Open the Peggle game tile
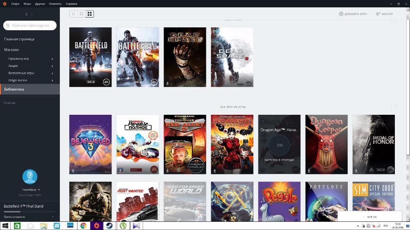The width and height of the screenshot is (410, 230). (x=279, y=201)
